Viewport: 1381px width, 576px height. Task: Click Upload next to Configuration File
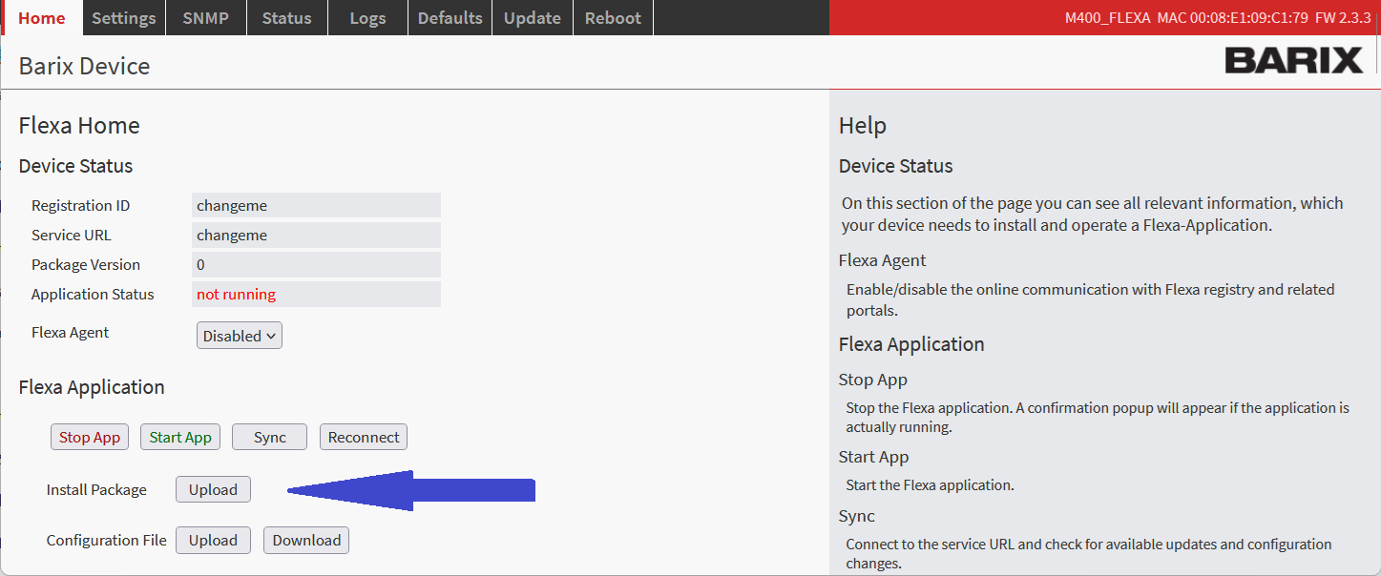(213, 540)
